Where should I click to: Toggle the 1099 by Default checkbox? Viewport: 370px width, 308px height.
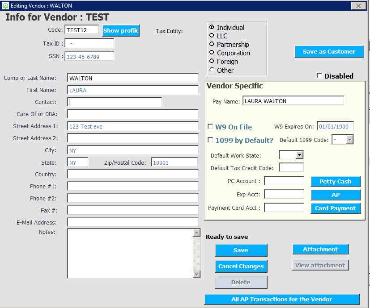[x=210, y=140]
